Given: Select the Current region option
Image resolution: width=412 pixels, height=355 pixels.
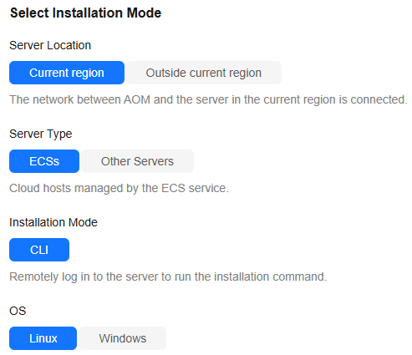Looking at the screenshot, I should tap(67, 73).
